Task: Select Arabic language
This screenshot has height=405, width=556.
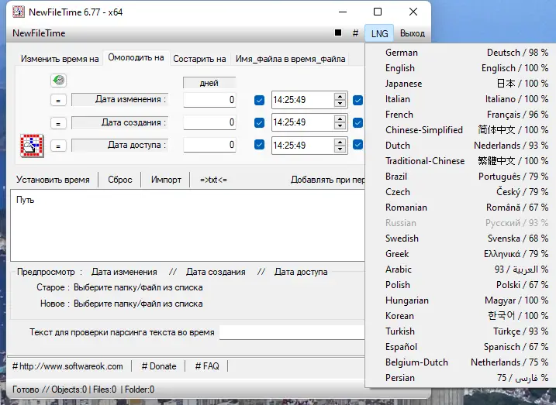Action: click(461, 269)
